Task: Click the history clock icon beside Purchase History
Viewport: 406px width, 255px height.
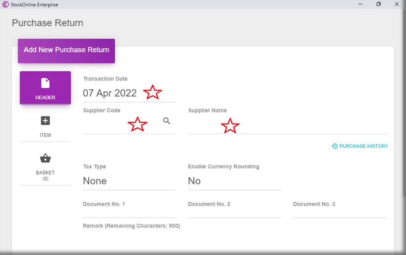Action: pos(334,146)
